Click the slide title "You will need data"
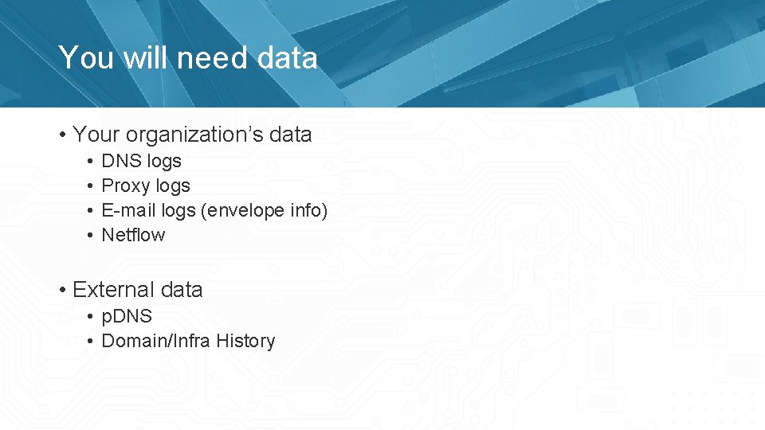The width and height of the screenshot is (765, 430). click(188, 58)
